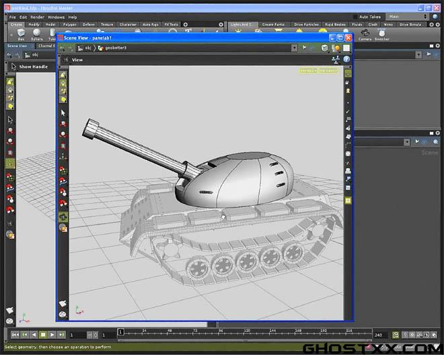Click the Switcher shelf tool
This screenshot has height=355, width=444.
(x=381, y=35)
